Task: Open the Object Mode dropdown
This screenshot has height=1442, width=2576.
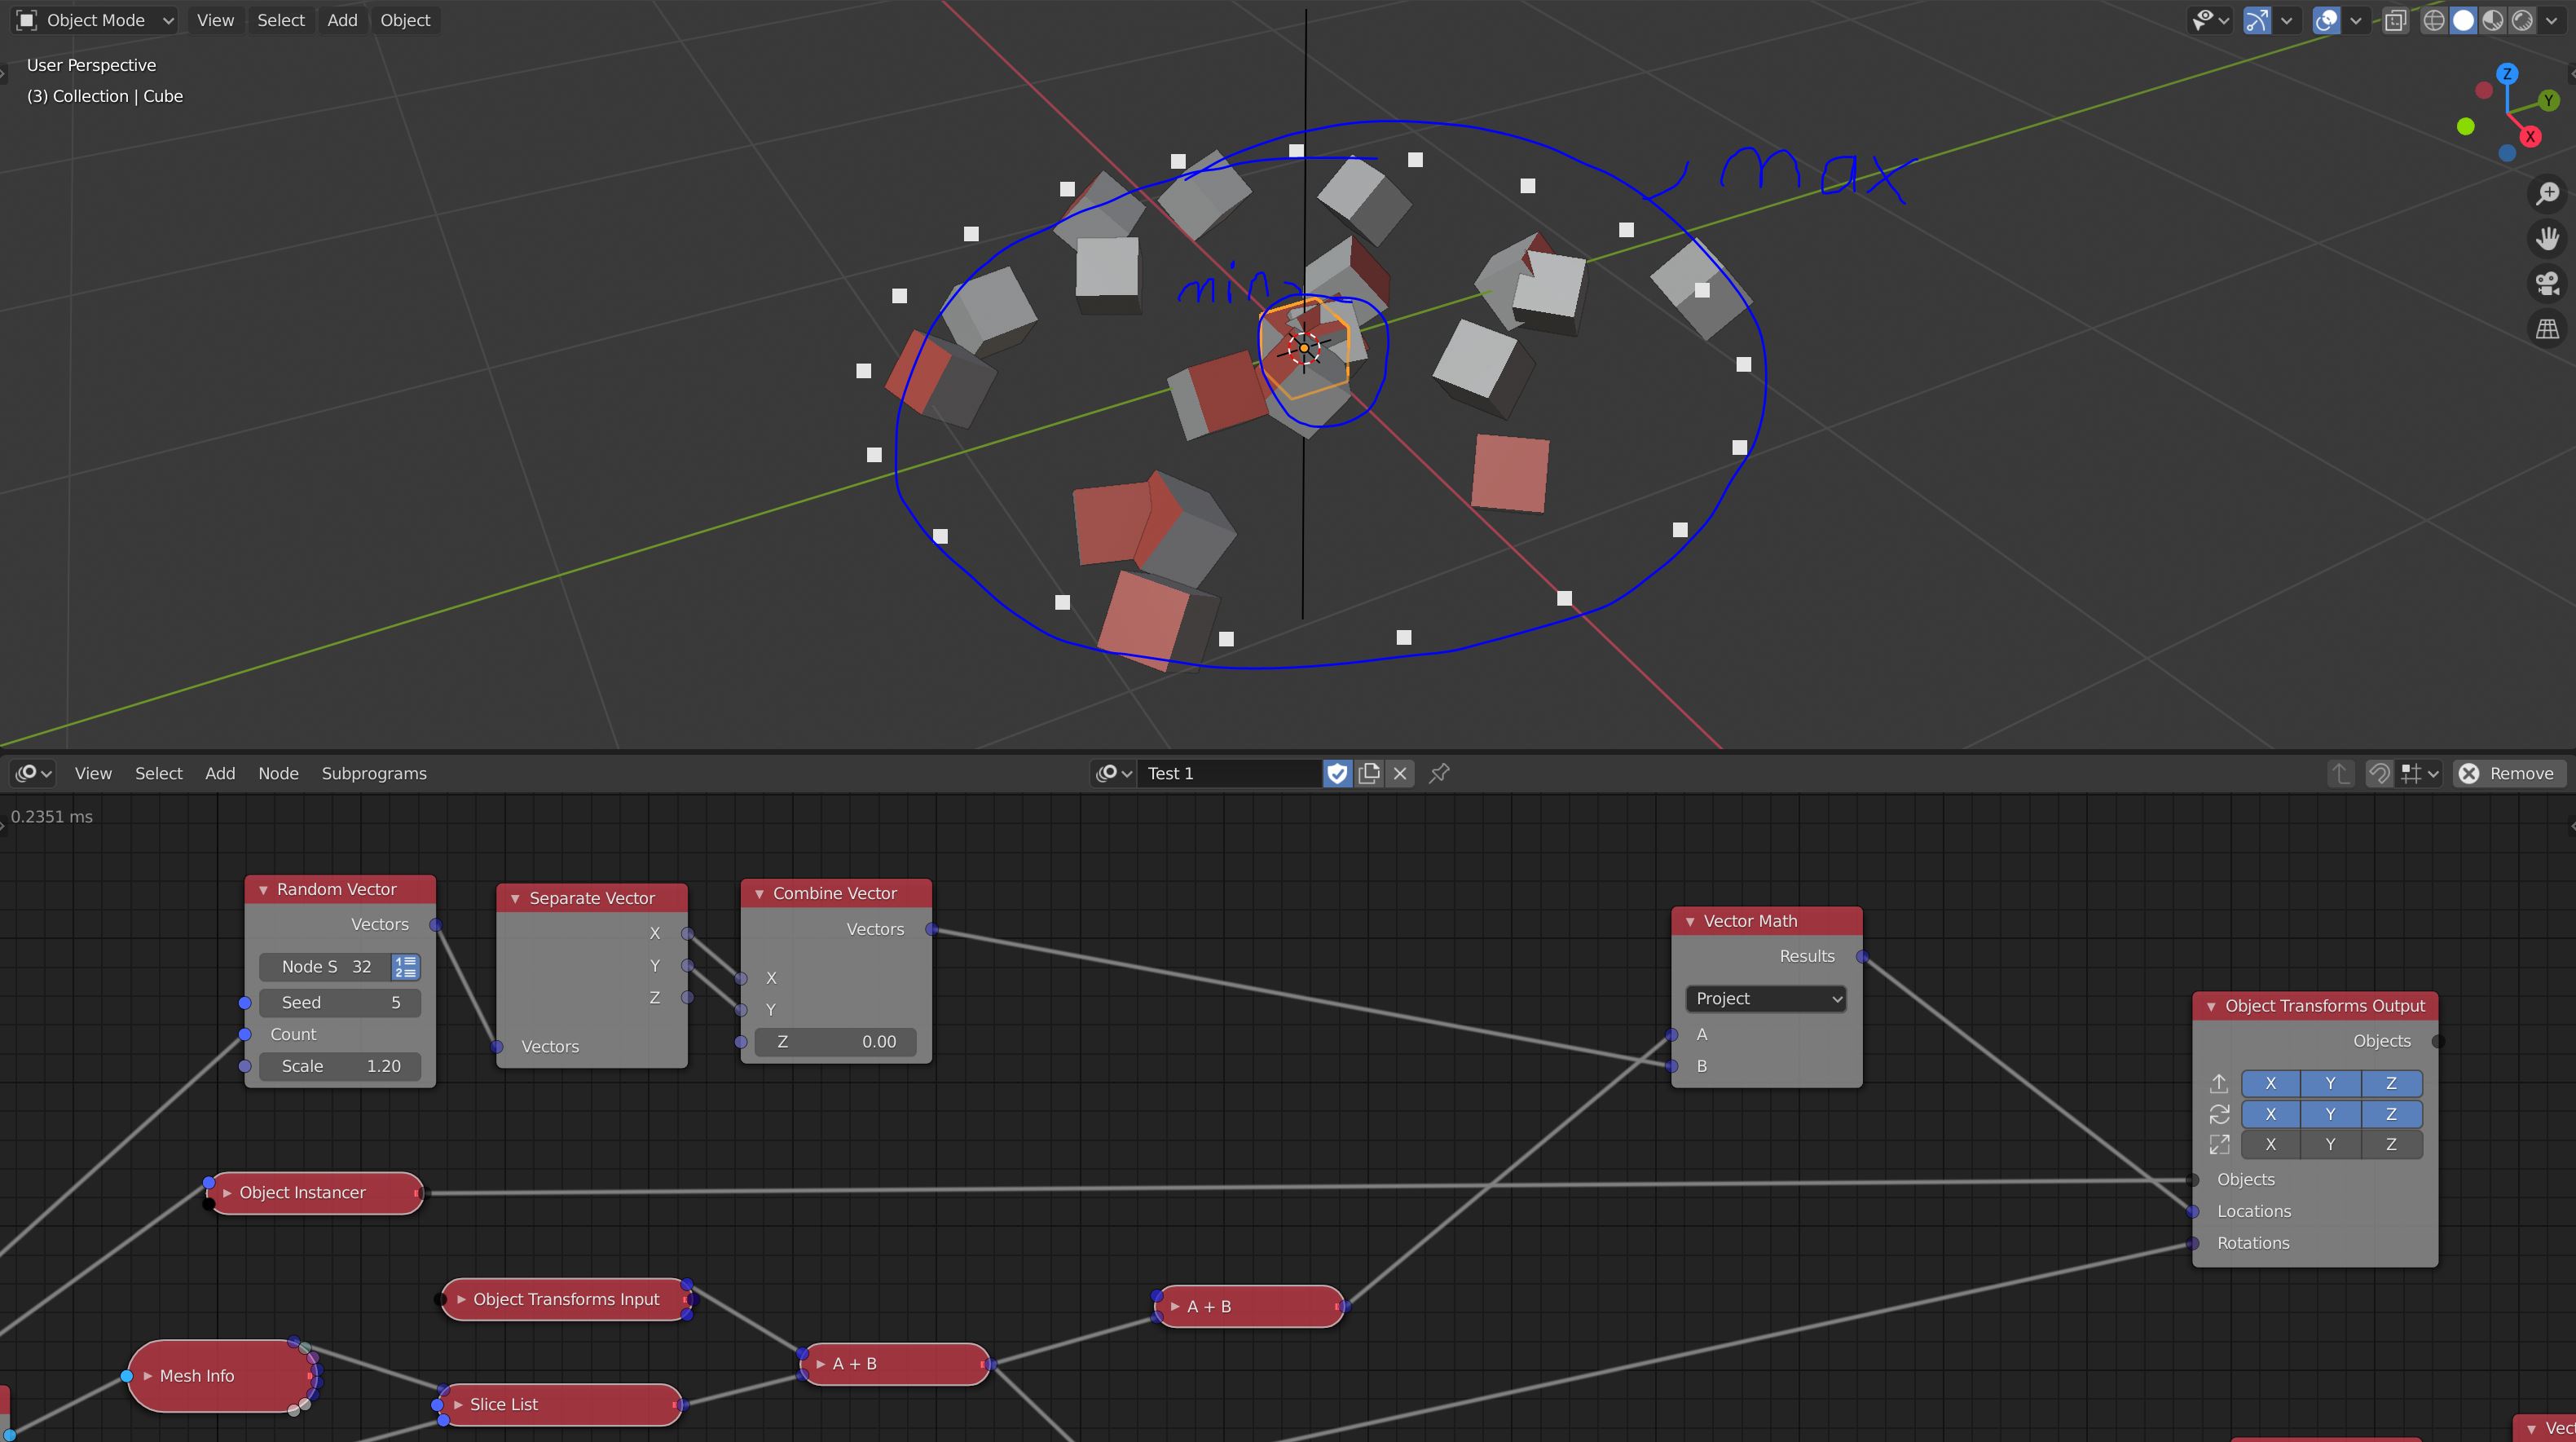Action: click(95, 20)
